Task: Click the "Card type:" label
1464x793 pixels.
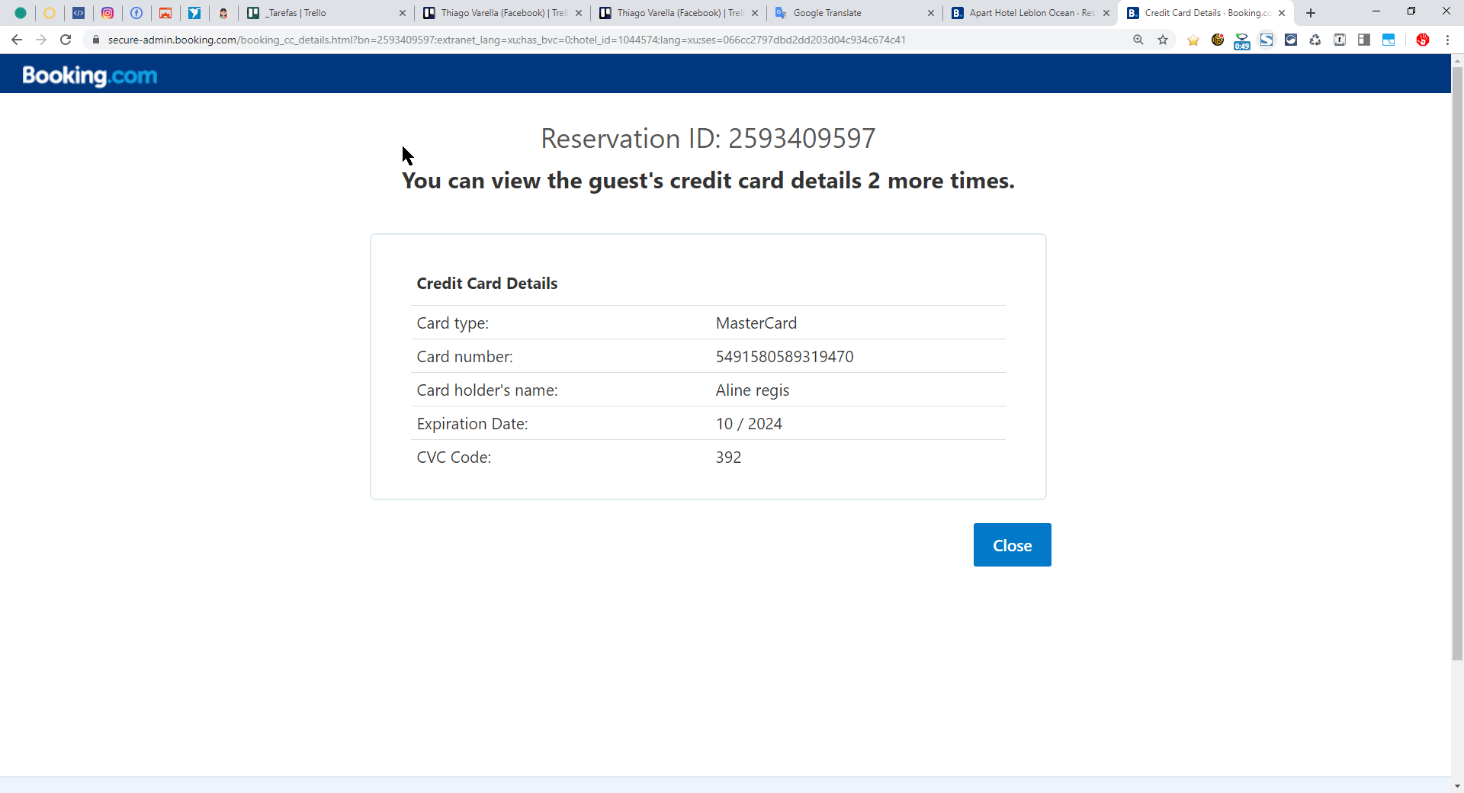Action: [x=453, y=323]
